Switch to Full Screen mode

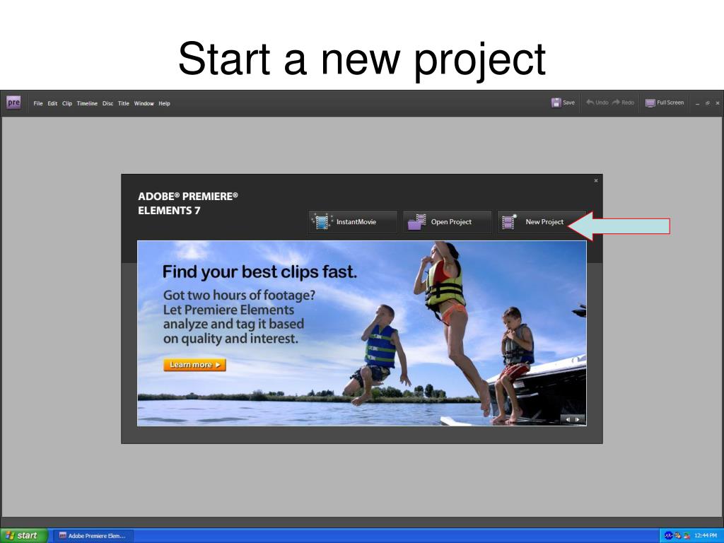(665, 103)
